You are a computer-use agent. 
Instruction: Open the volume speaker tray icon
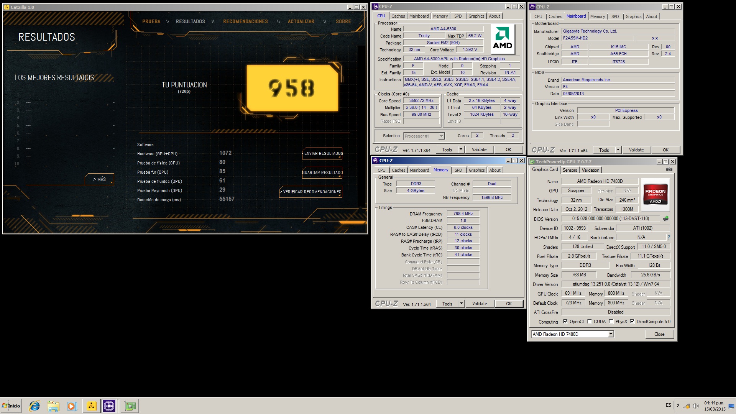pos(695,406)
